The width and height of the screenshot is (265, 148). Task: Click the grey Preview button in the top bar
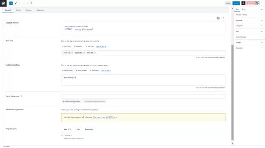point(228,3)
